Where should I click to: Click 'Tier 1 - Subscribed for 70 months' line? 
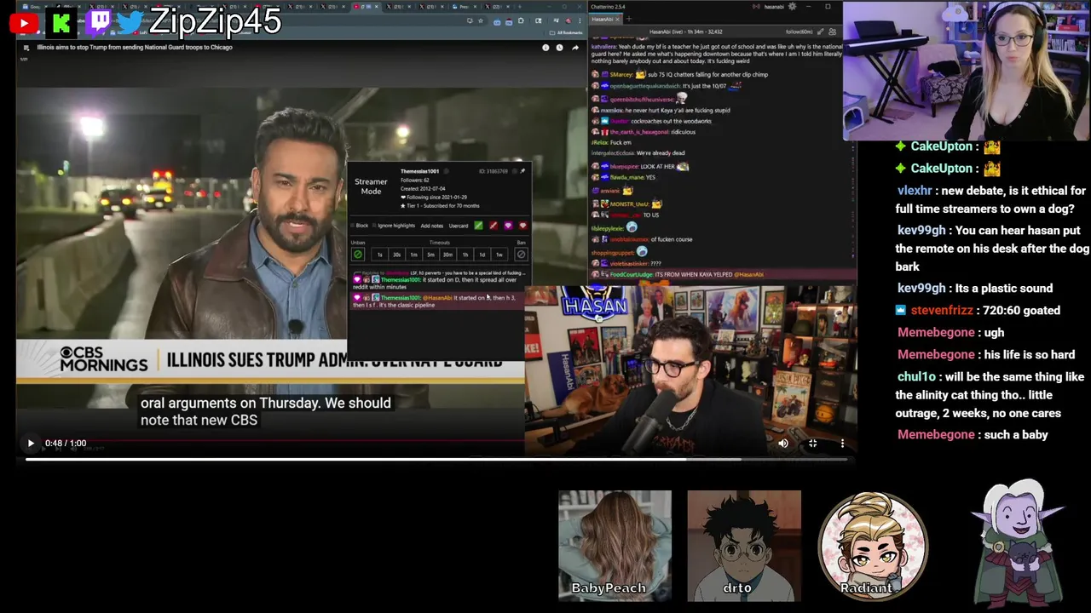point(440,205)
